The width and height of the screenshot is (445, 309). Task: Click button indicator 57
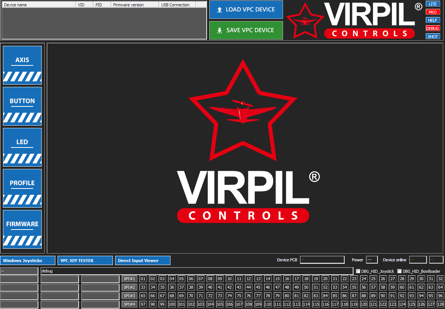373,287
